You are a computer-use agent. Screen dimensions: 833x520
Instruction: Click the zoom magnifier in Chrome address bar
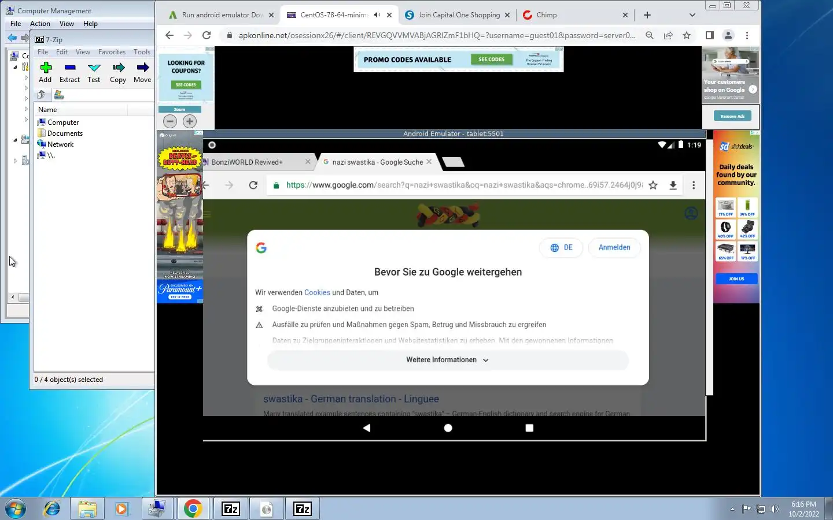click(650, 35)
